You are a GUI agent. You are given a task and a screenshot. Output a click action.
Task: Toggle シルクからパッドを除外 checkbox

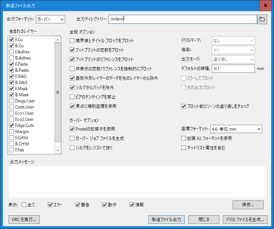click(72, 87)
